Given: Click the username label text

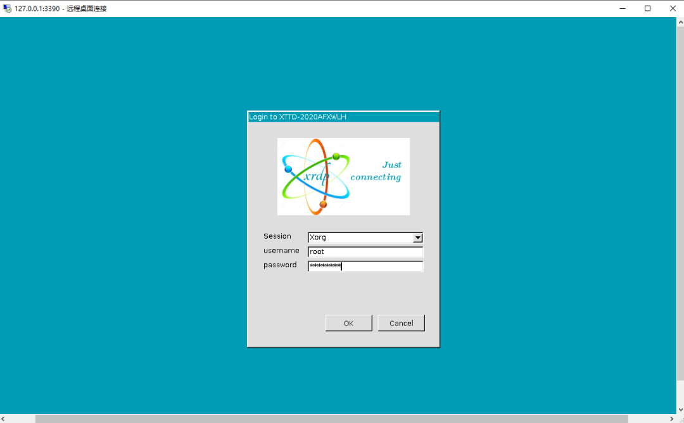Looking at the screenshot, I should tap(281, 250).
